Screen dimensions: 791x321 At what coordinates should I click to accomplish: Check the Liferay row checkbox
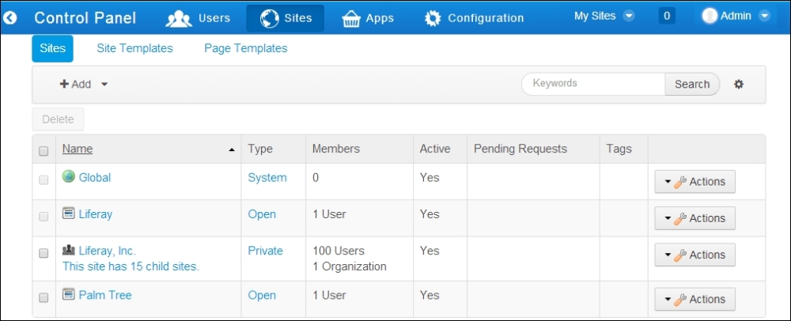tap(44, 217)
